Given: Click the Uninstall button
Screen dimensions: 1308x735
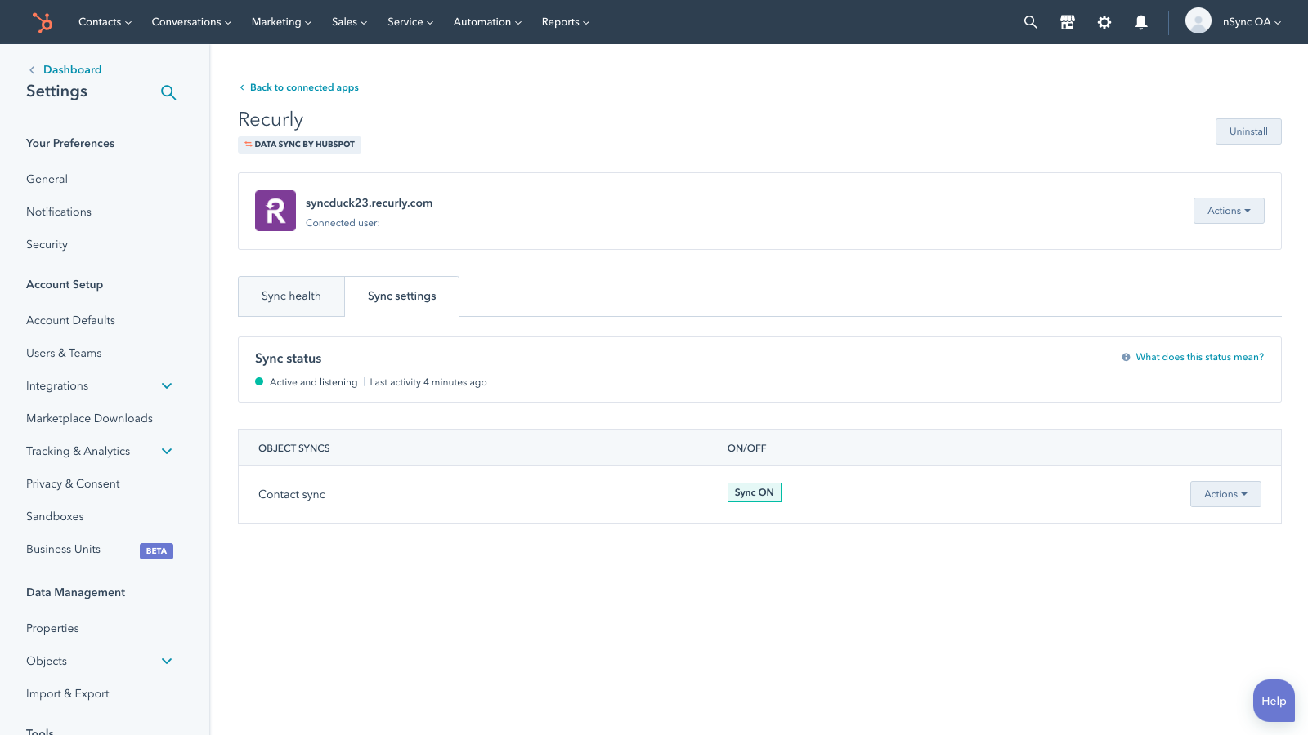Looking at the screenshot, I should (1248, 131).
